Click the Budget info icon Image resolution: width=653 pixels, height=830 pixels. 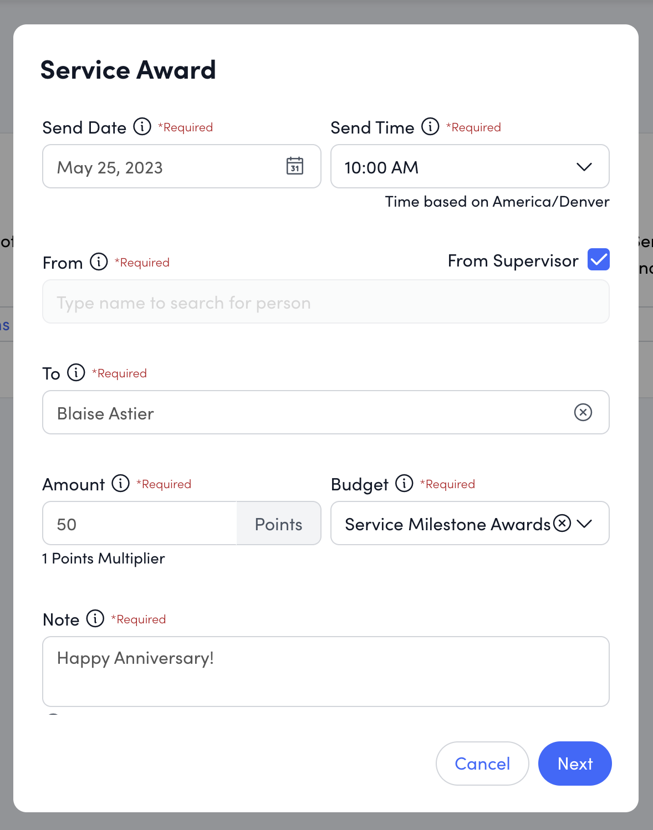[403, 484]
